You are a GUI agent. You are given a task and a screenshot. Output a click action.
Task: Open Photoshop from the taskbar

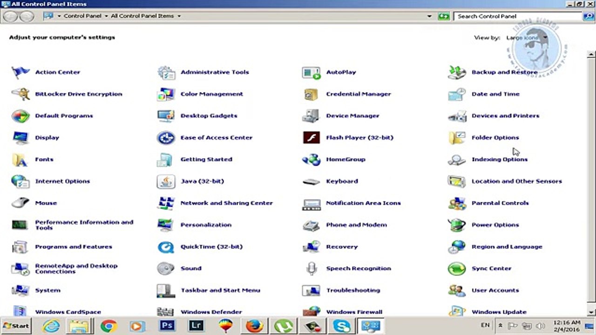[167, 326]
